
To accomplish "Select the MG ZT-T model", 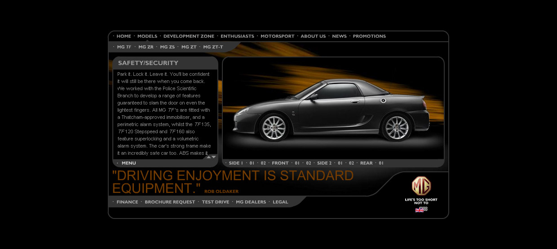I will (213, 47).
